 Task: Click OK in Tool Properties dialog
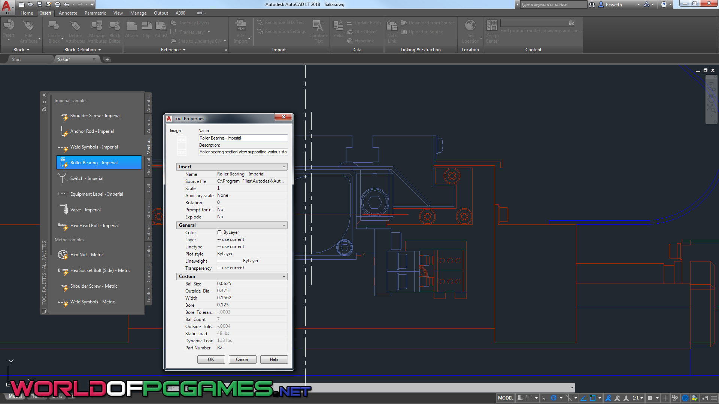[211, 359]
